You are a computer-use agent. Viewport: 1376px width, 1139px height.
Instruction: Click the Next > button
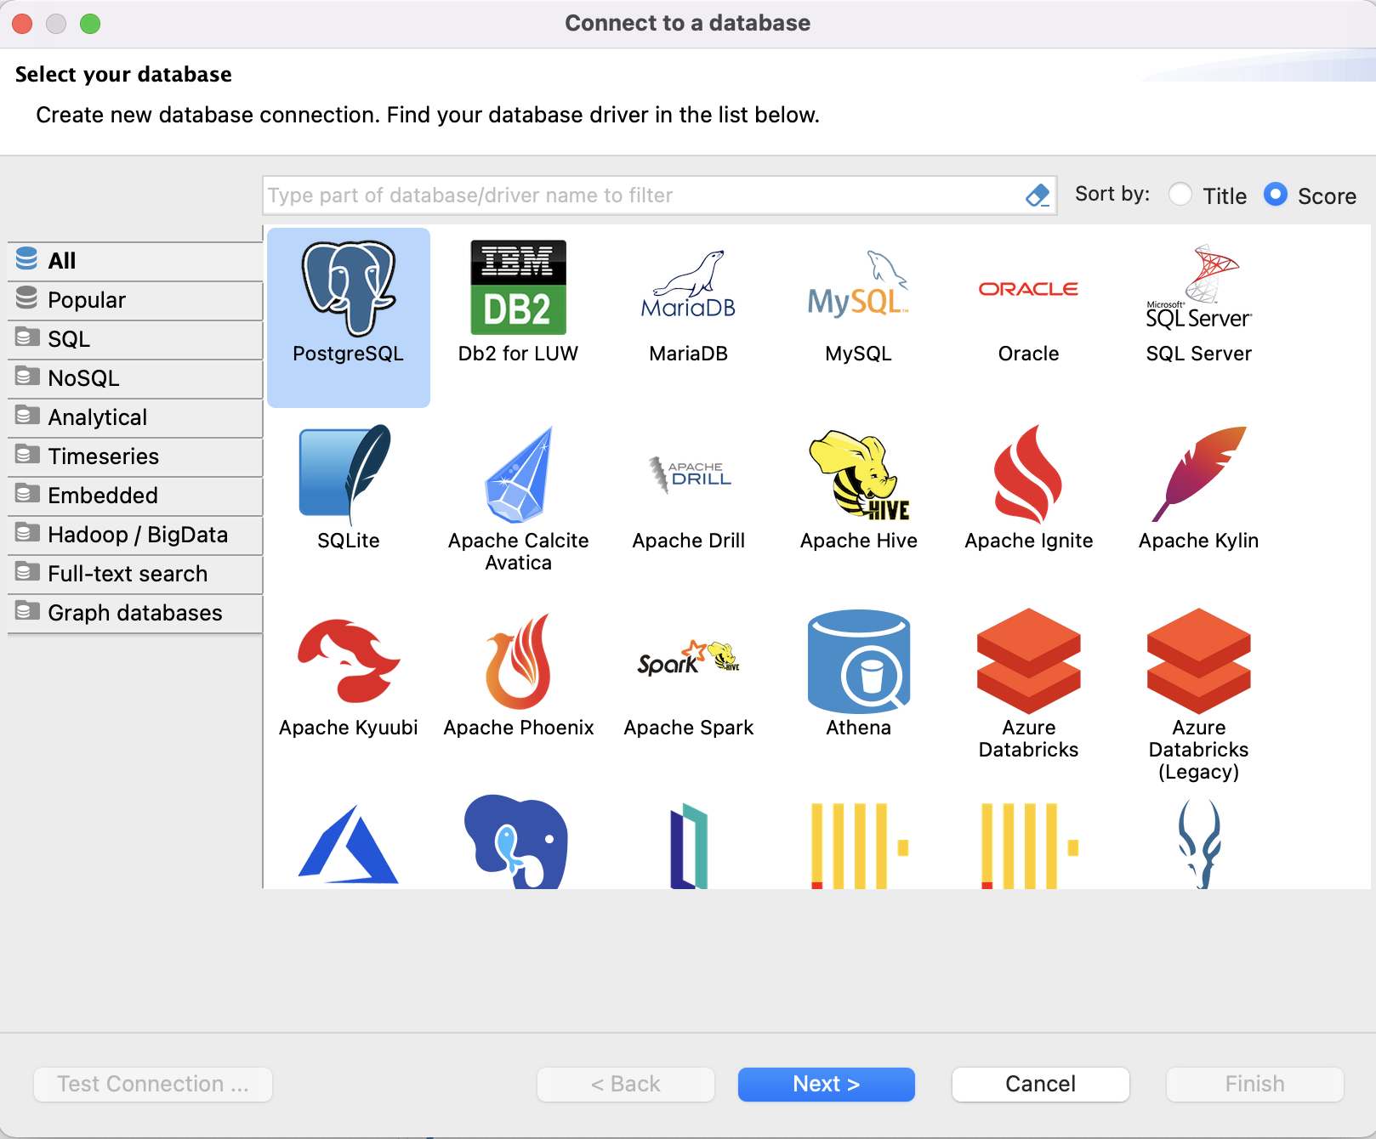(x=827, y=1085)
